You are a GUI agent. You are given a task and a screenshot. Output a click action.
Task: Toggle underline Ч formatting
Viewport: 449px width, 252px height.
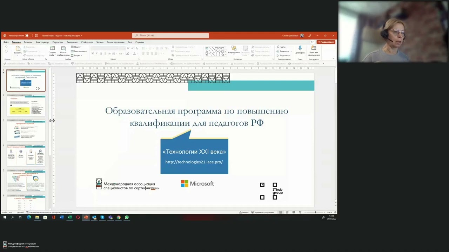tap(101, 54)
